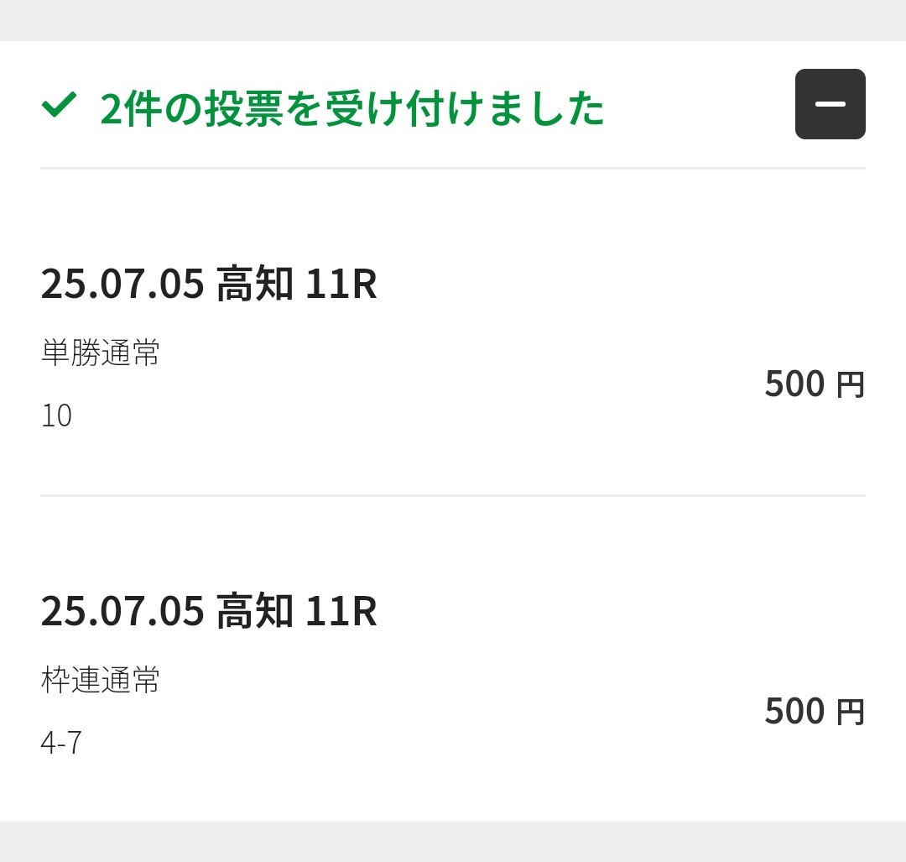Image resolution: width=906 pixels, height=862 pixels.
Task: Click the green checkmark icon
Action: point(59,105)
